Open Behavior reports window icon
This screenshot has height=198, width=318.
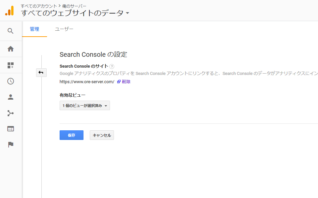(x=11, y=129)
